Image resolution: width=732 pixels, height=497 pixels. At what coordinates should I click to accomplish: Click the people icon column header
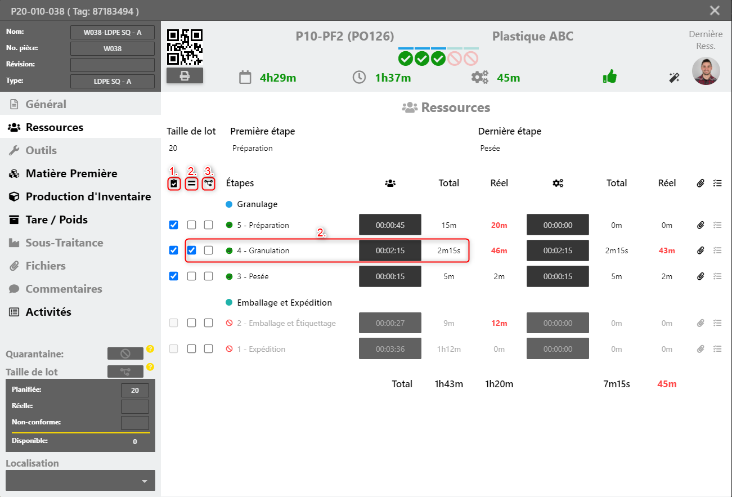(x=390, y=183)
